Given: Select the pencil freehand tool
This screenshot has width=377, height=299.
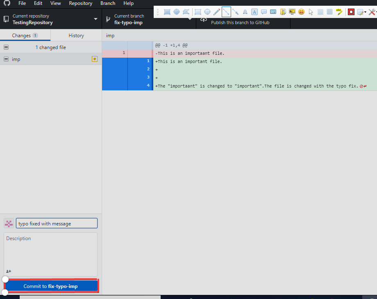Looking at the screenshot, I should 217,12.
